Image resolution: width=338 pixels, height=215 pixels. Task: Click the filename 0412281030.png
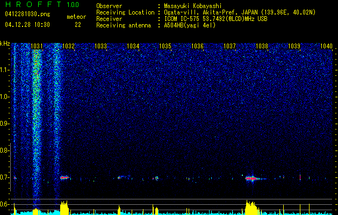tap(27, 14)
